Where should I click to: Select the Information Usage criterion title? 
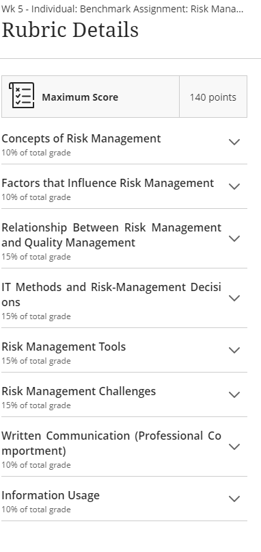[x=51, y=495]
